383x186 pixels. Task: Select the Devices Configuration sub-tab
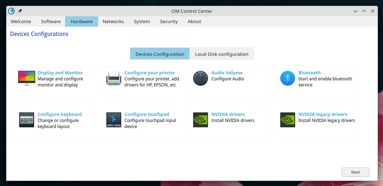(160, 54)
